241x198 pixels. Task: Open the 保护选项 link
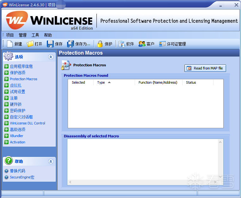pos(17,73)
